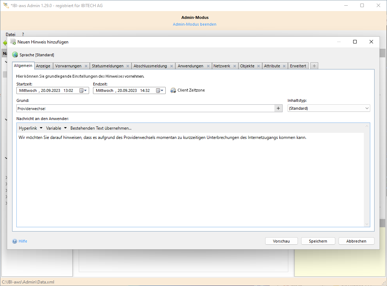Expand the Inhaltstyp dropdown
Viewport: 387px width, 286px height.
[x=367, y=108]
